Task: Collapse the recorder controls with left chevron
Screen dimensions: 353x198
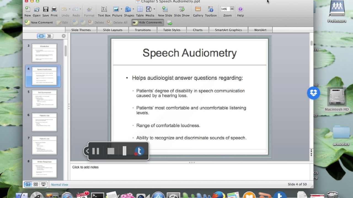Action: point(87,151)
